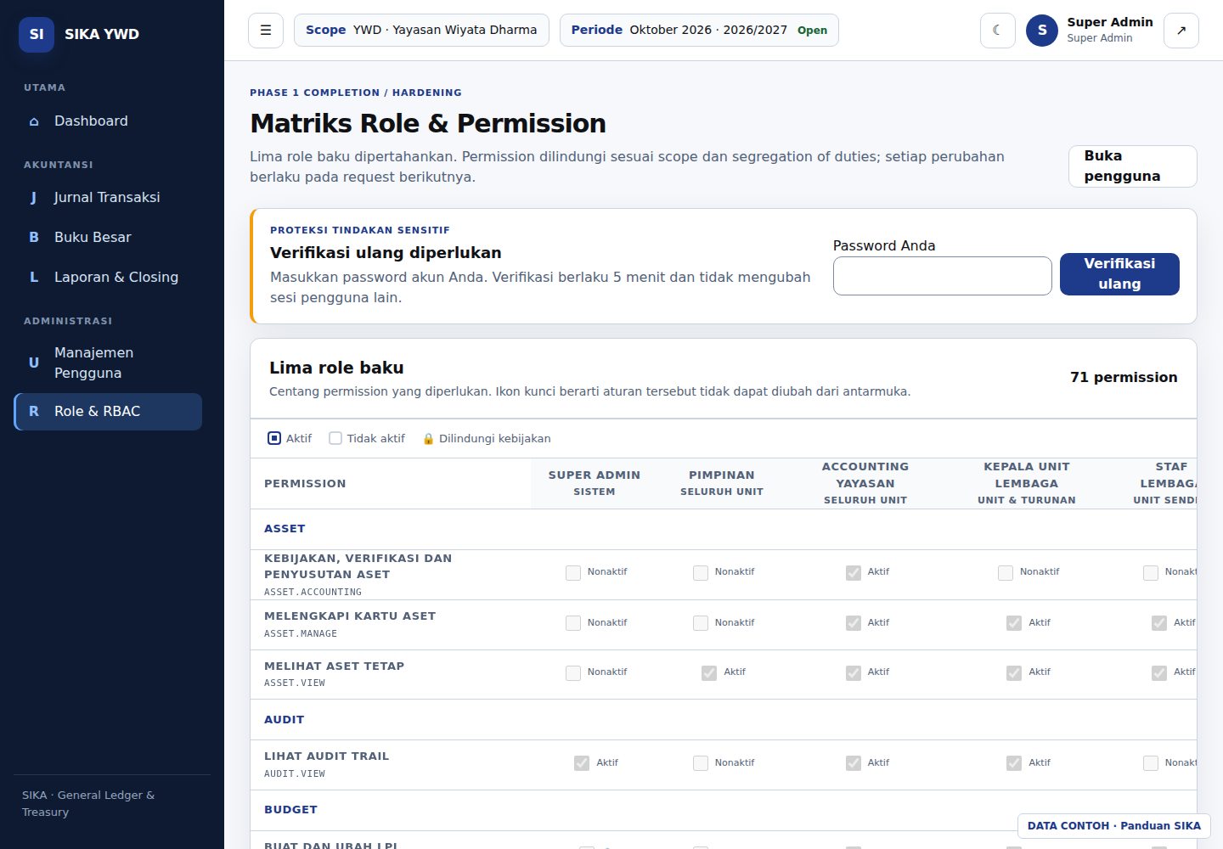This screenshot has width=1223, height=849.
Task: Navigate to Manajemen Pengguna
Action: (108, 363)
